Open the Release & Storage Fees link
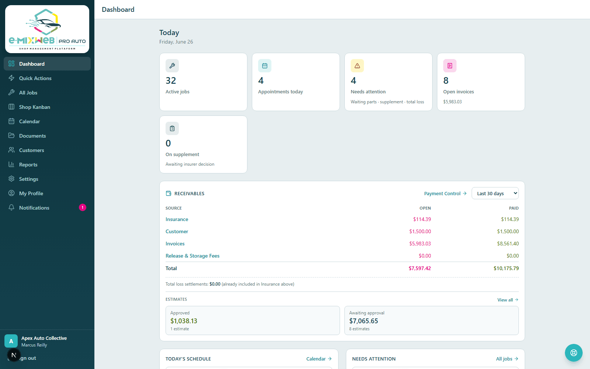The height and width of the screenshot is (369, 590). tap(192, 256)
